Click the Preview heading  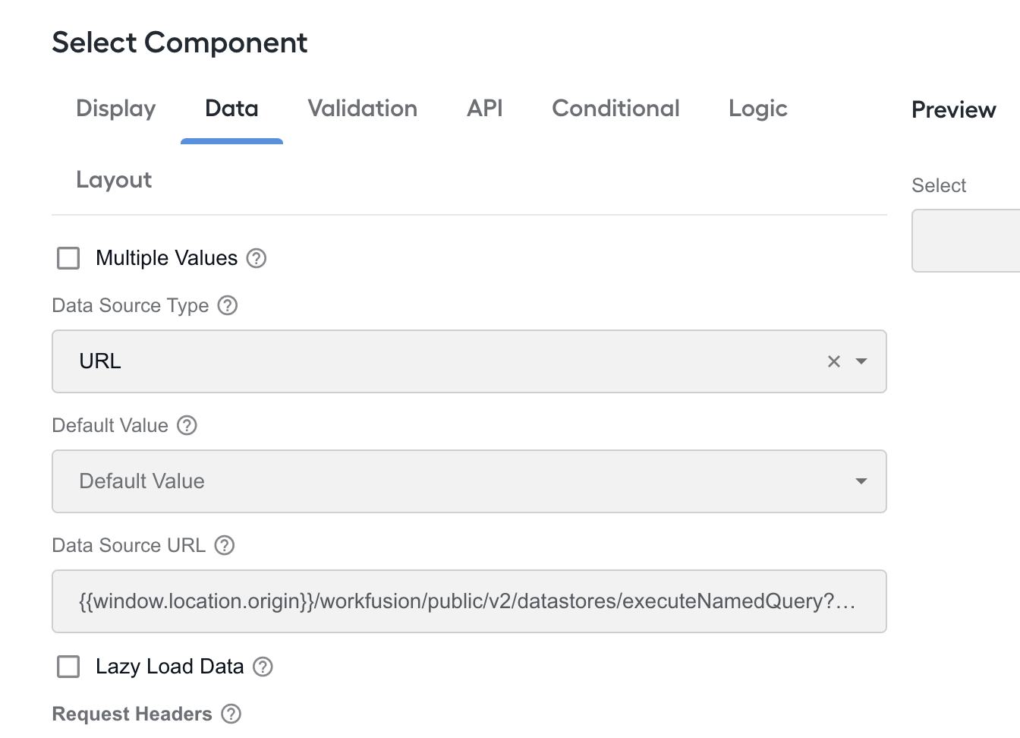pyautogui.click(x=954, y=109)
